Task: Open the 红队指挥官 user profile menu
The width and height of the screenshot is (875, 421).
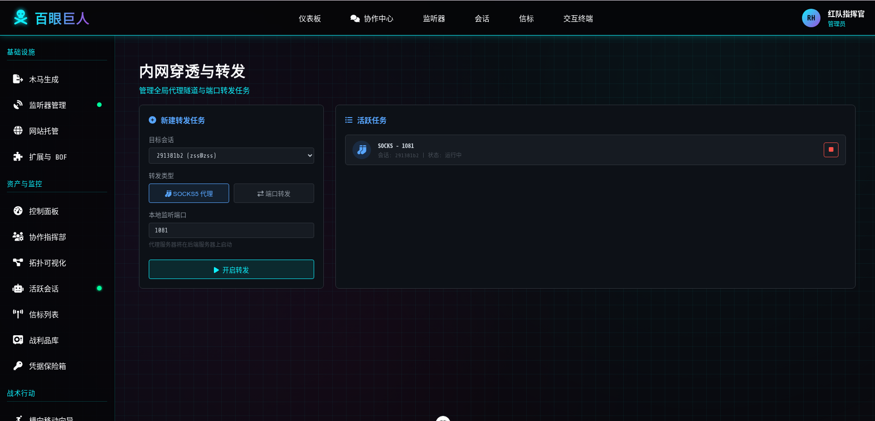Action: tap(833, 18)
